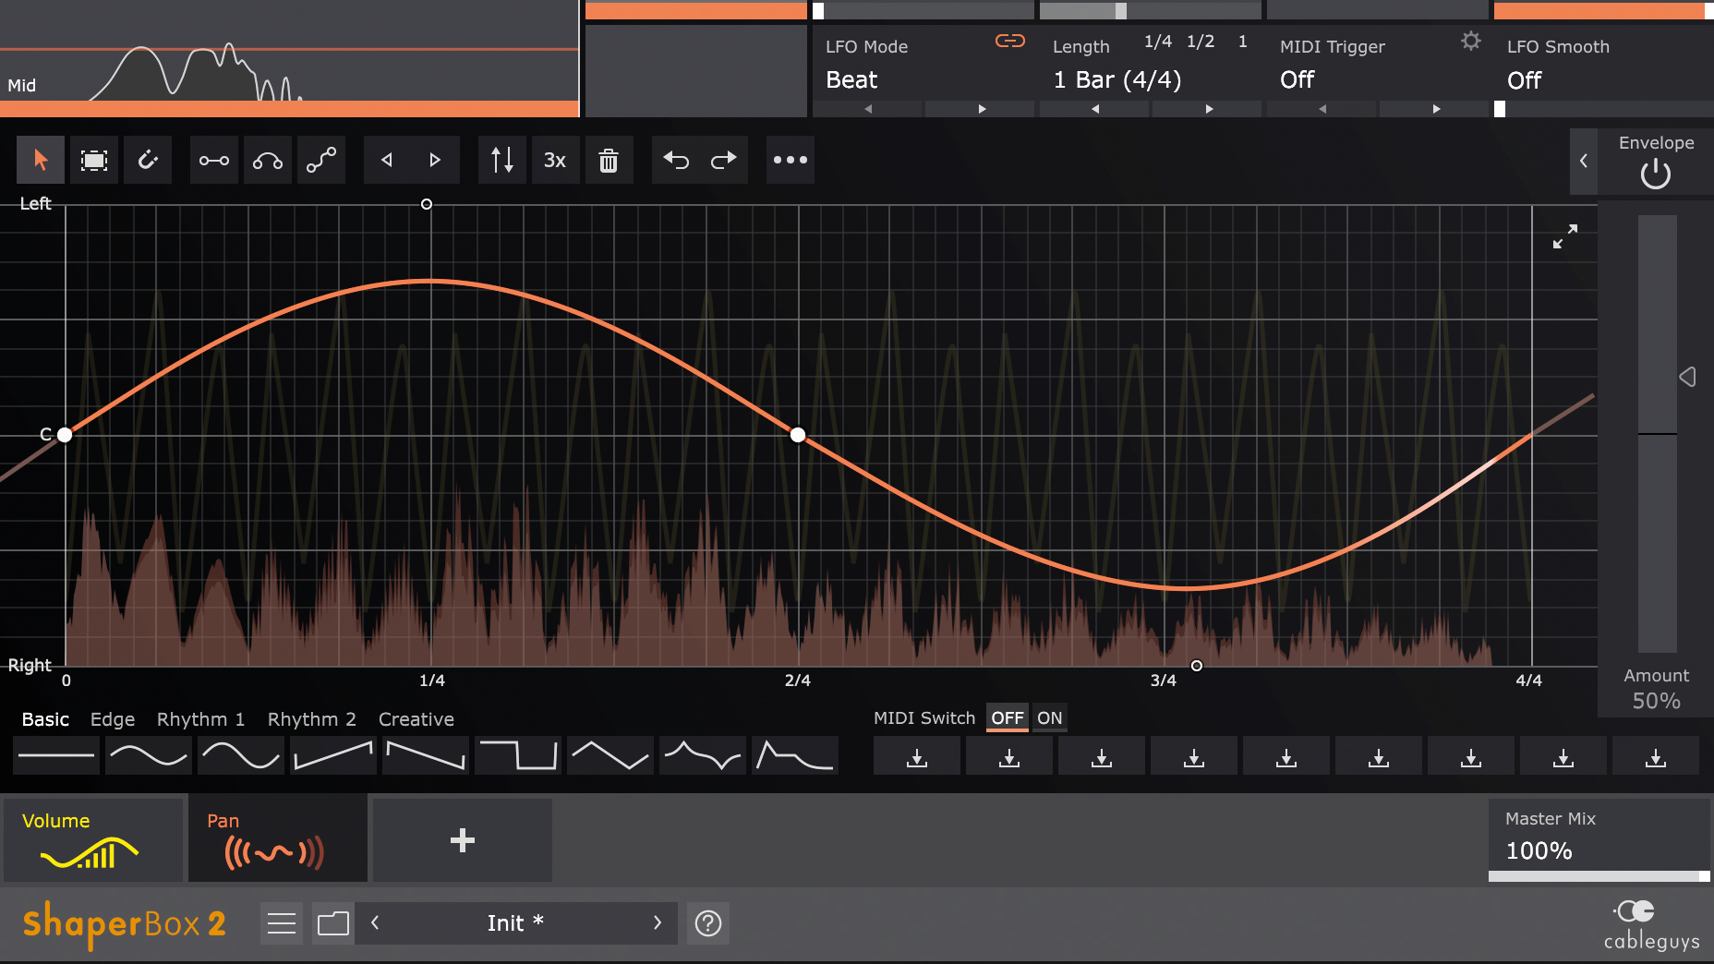The height and width of the screenshot is (964, 1714).
Task: Open the three-dots more options menu
Action: coord(791,160)
